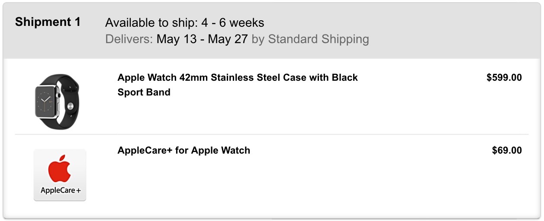Click the Available to ship label

tap(151, 22)
